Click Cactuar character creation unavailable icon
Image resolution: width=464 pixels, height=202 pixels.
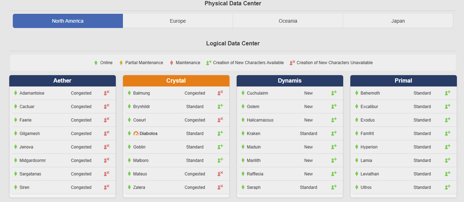click(107, 106)
